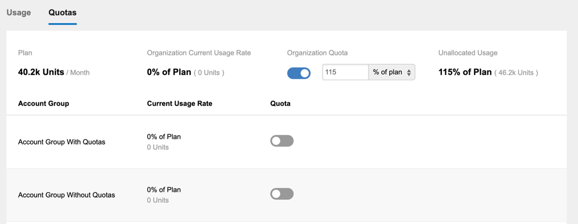The width and height of the screenshot is (578, 224).
Task: Select the Quotas tab
Action: 63,12
